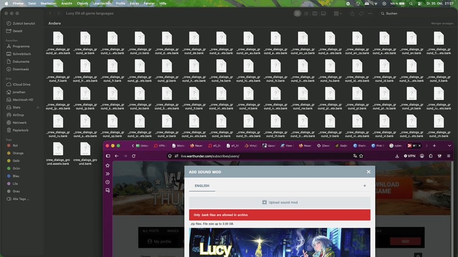Open Downloads in Finder sidebar
The width and height of the screenshot is (458, 257).
coord(18,69)
